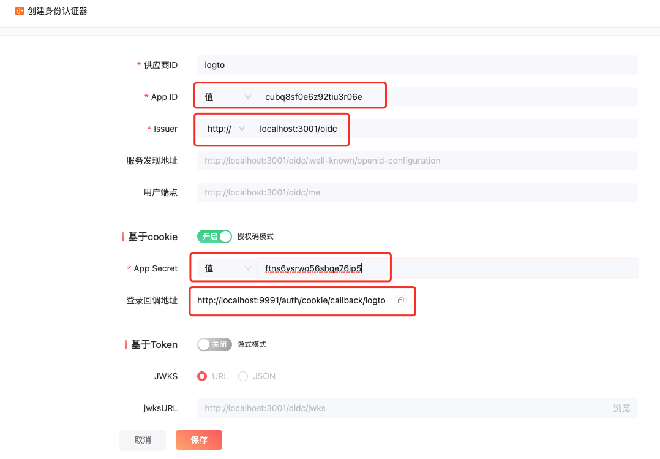This screenshot has width=660, height=459.
Task: Select the URL radio option for JWKS
Action: pyautogui.click(x=202, y=376)
